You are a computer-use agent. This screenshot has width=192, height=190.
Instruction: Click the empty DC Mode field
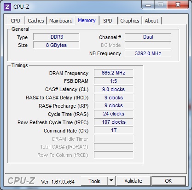pos(148,45)
